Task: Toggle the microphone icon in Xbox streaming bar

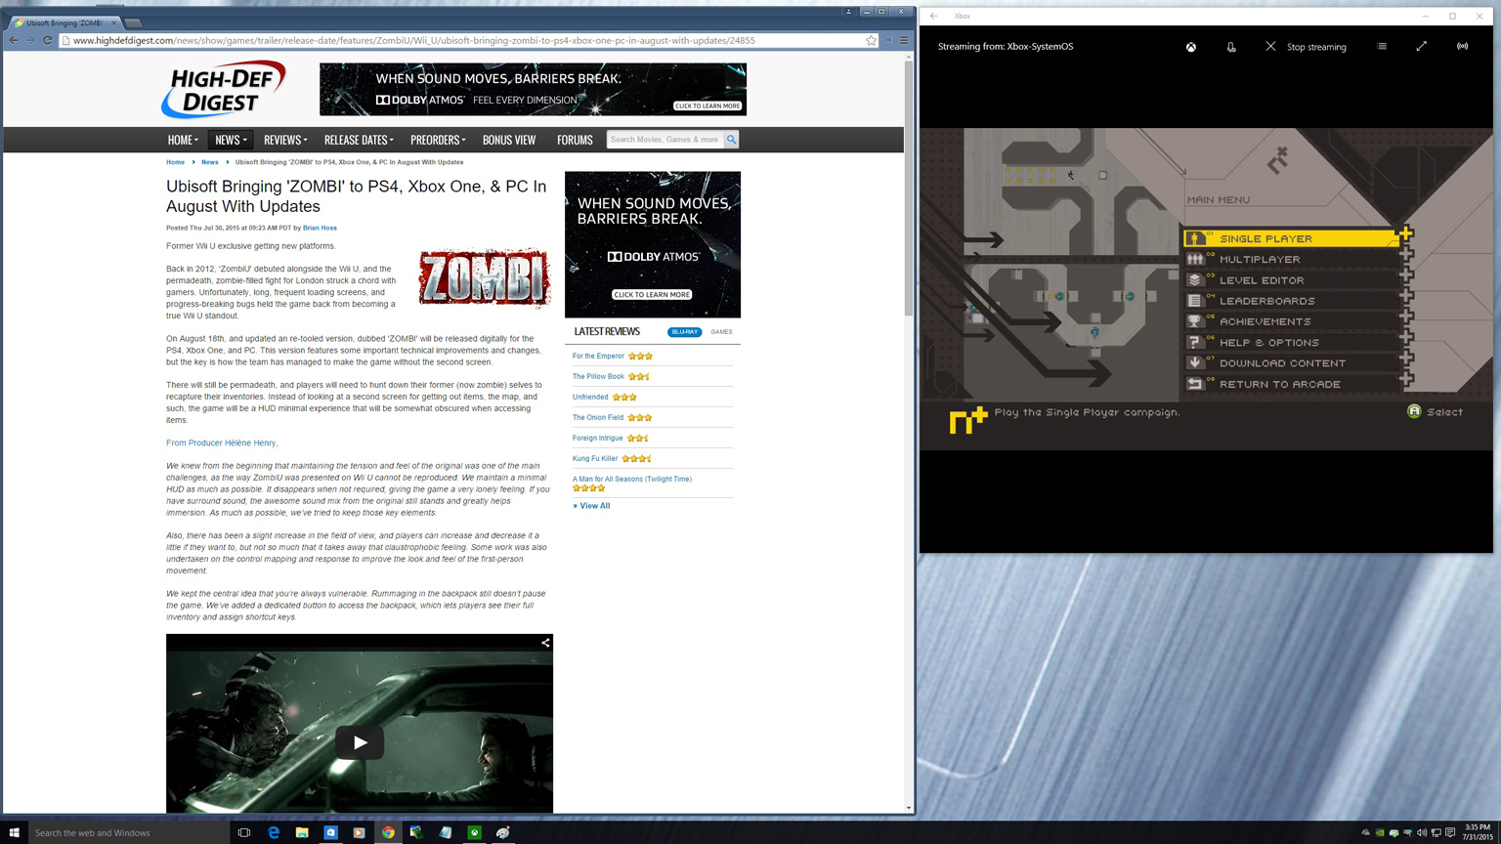Action: click(x=1231, y=47)
